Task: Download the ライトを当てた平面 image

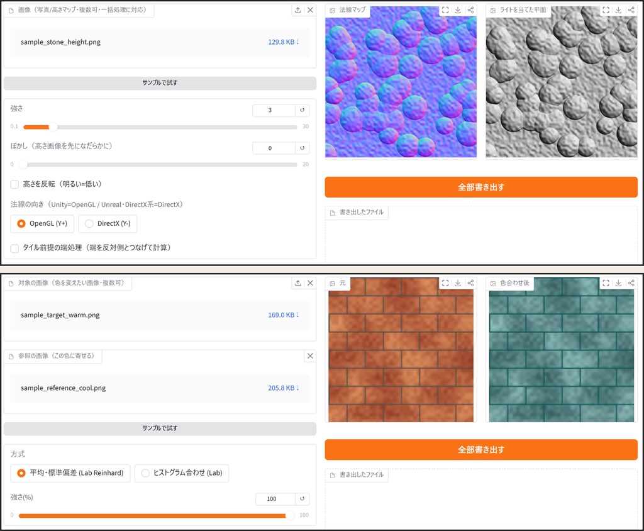Action: coord(619,10)
